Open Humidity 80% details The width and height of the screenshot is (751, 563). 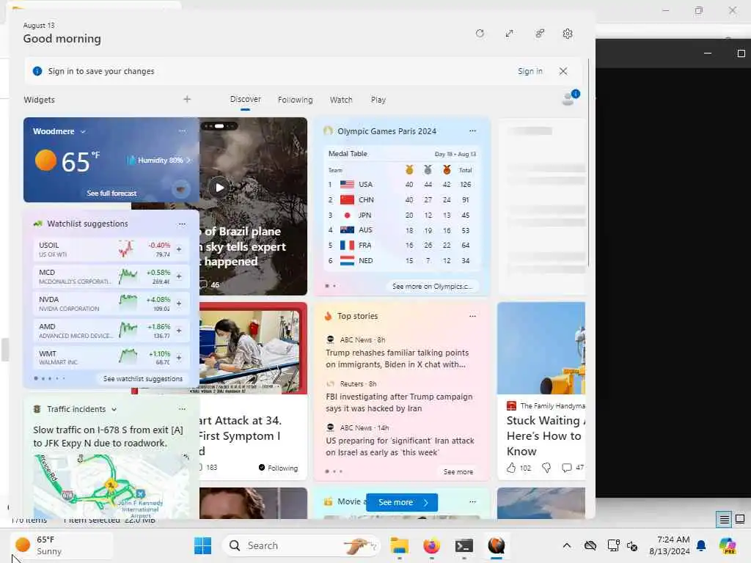pos(158,161)
